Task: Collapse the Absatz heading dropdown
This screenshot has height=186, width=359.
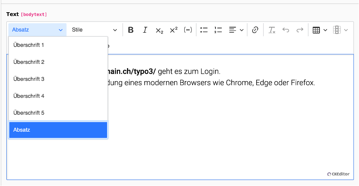Action: point(38,30)
